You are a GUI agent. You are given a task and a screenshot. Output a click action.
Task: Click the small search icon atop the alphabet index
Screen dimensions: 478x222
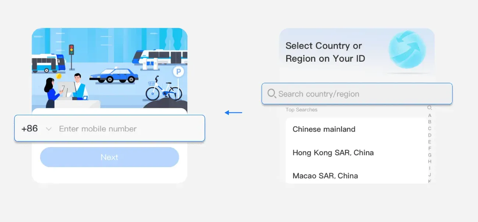pyautogui.click(x=429, y=108)
